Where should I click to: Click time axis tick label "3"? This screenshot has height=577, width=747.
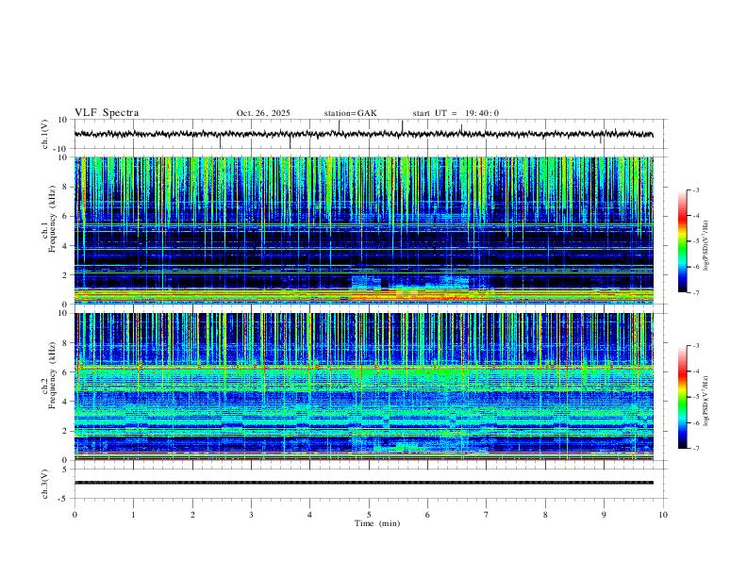click(x=251, y=515)
